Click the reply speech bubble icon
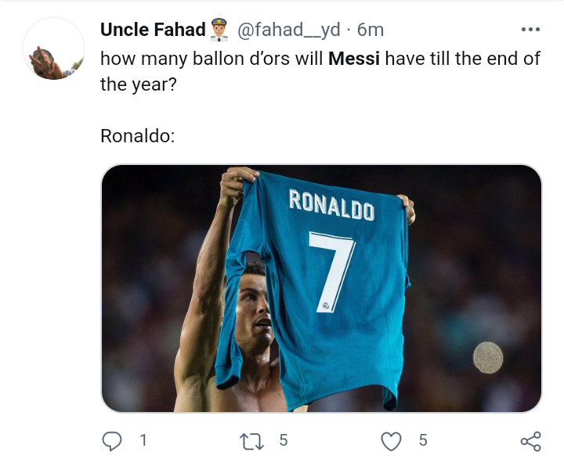 (x=112, y=441)
